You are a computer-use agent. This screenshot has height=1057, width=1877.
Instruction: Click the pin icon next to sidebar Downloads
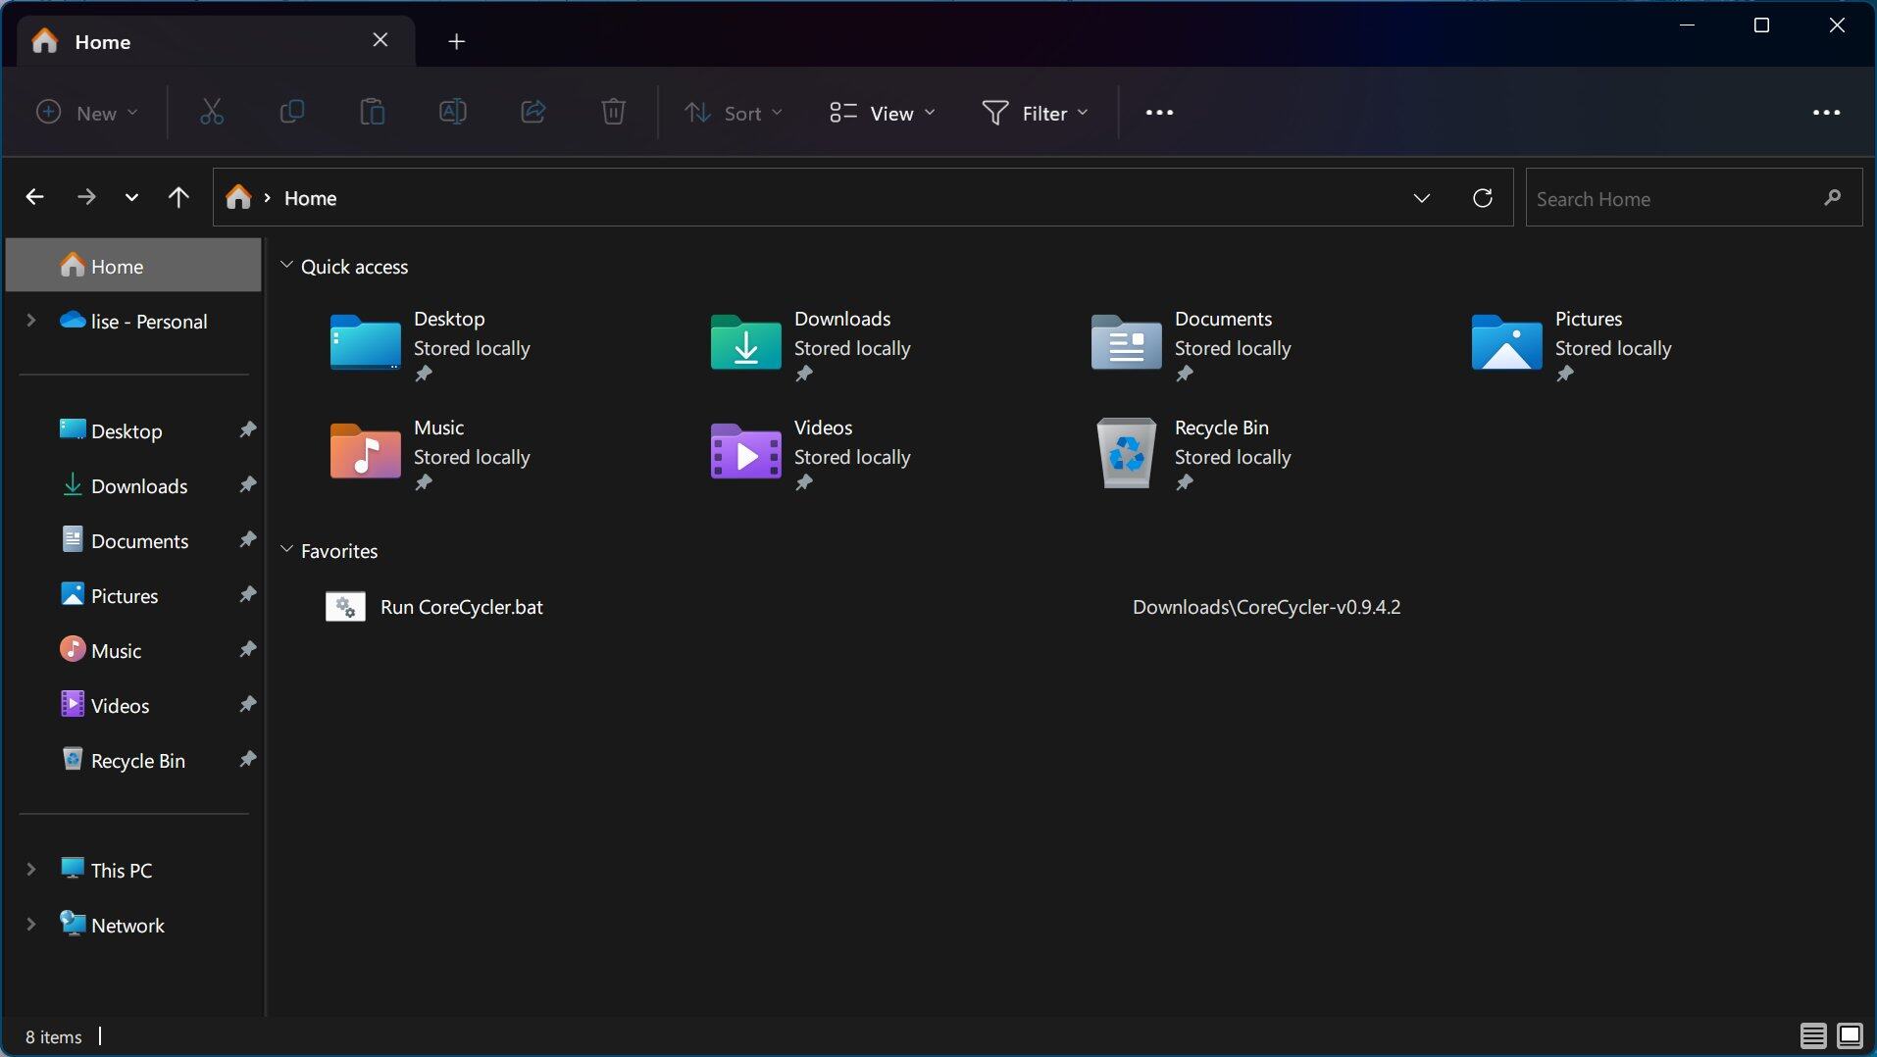(248, 484)
